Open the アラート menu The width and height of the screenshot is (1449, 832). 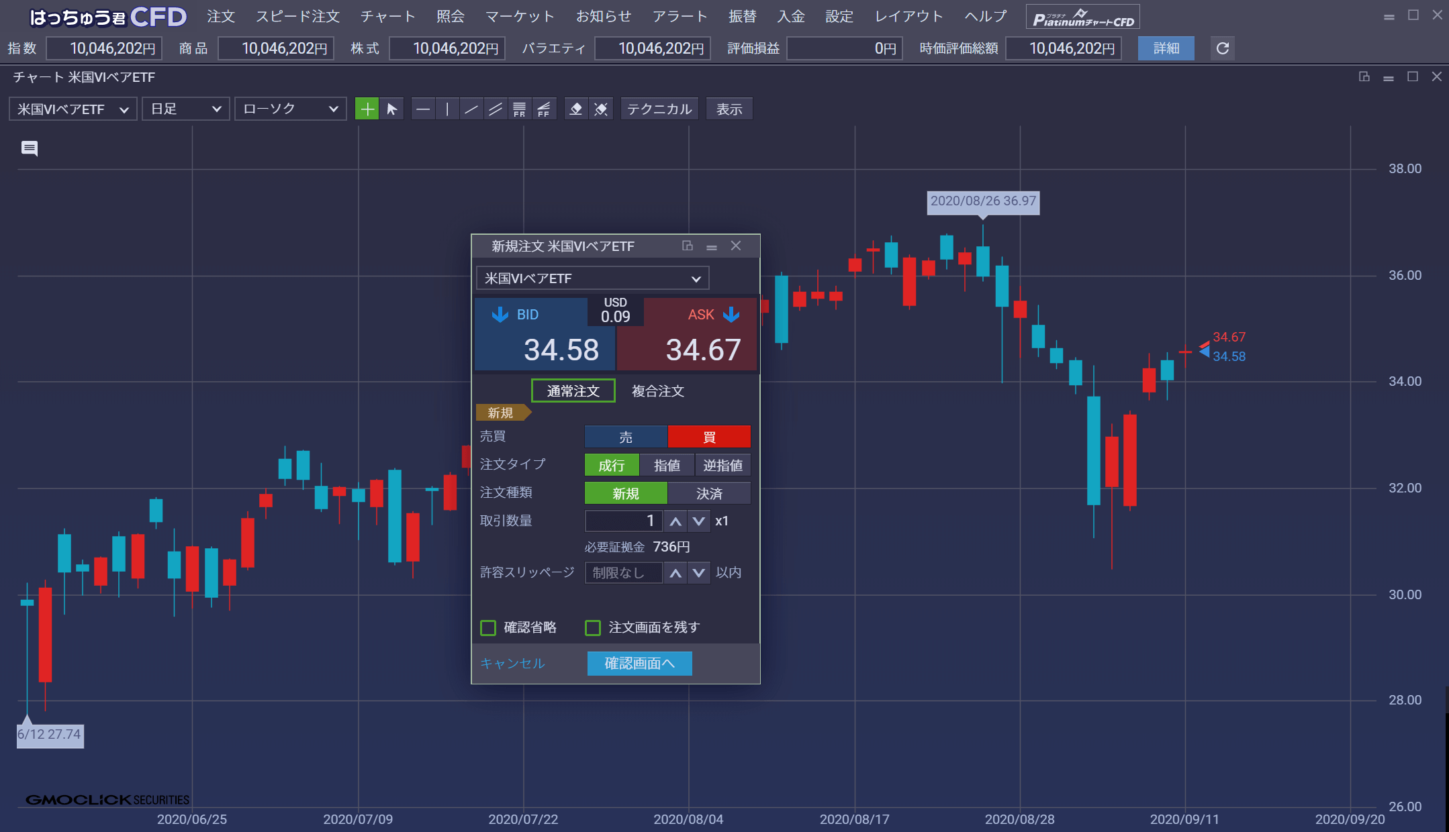pos(680,16)
